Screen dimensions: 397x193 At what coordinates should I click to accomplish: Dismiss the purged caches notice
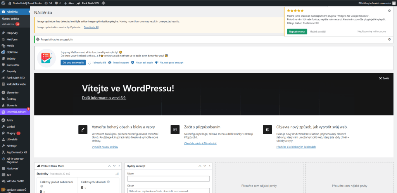click(x=389, y=39)
